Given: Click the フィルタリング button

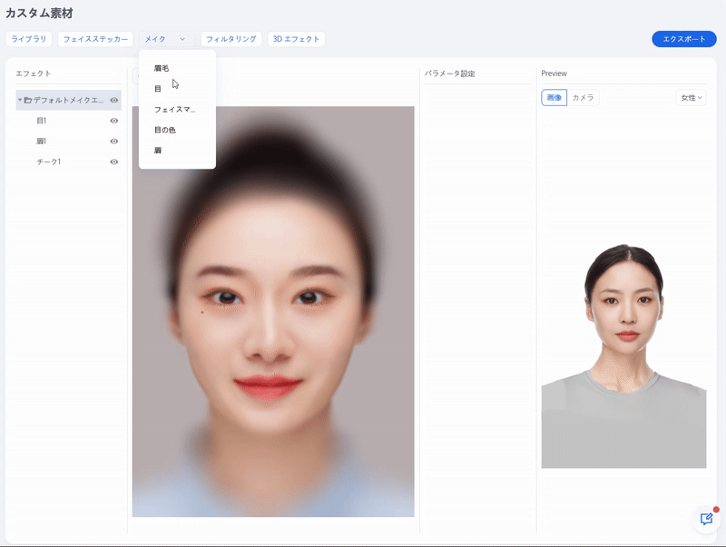Looking at the screenshot, I should click(231, 39).
